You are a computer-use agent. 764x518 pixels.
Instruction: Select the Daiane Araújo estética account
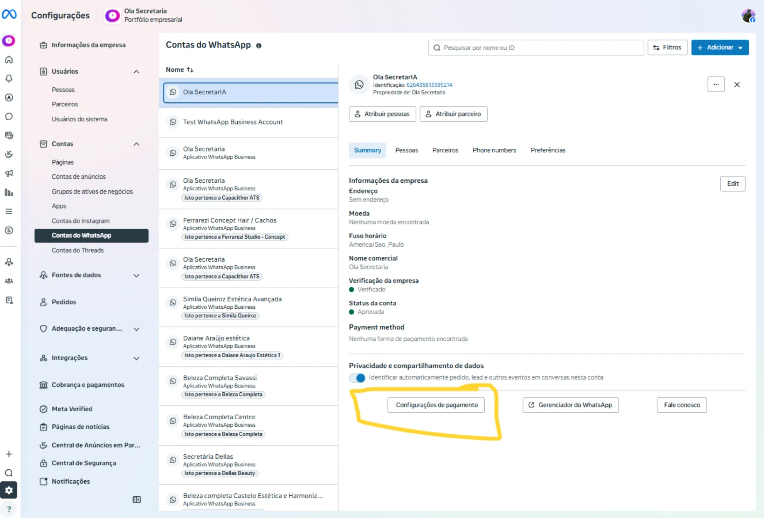coord(248,346)
